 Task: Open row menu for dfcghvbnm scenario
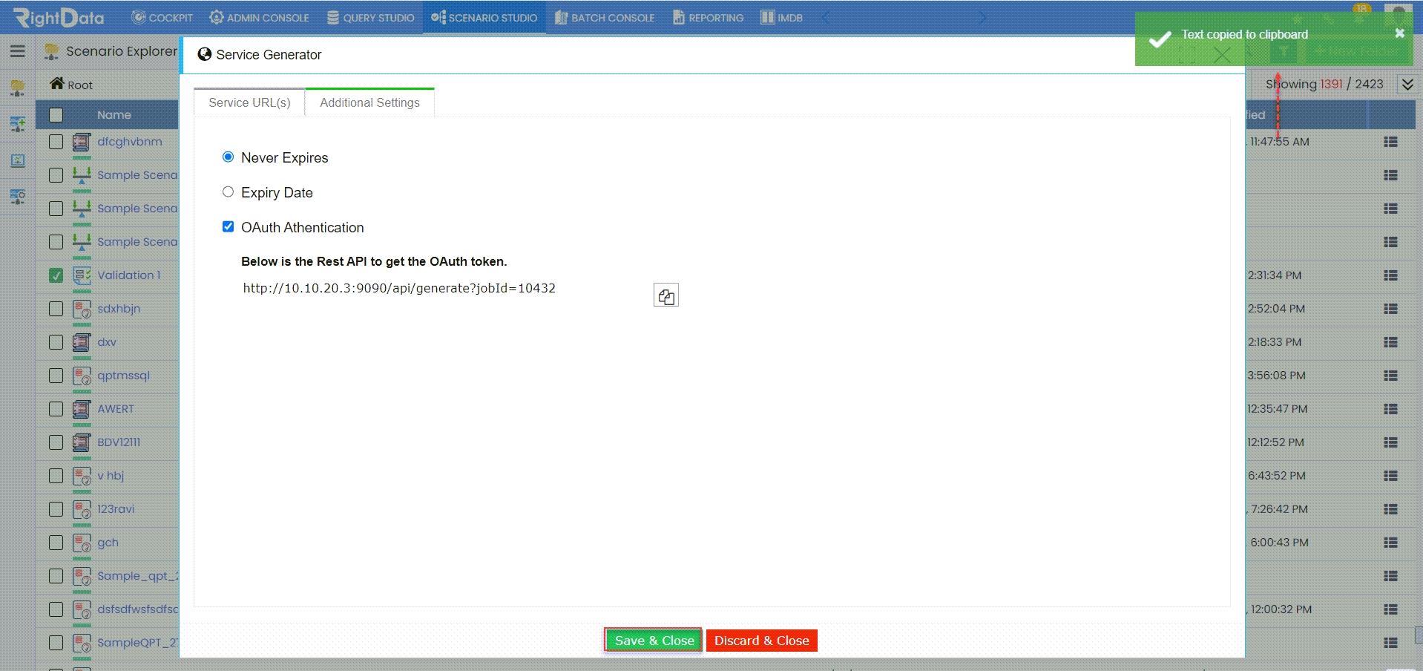(1390, 142)
